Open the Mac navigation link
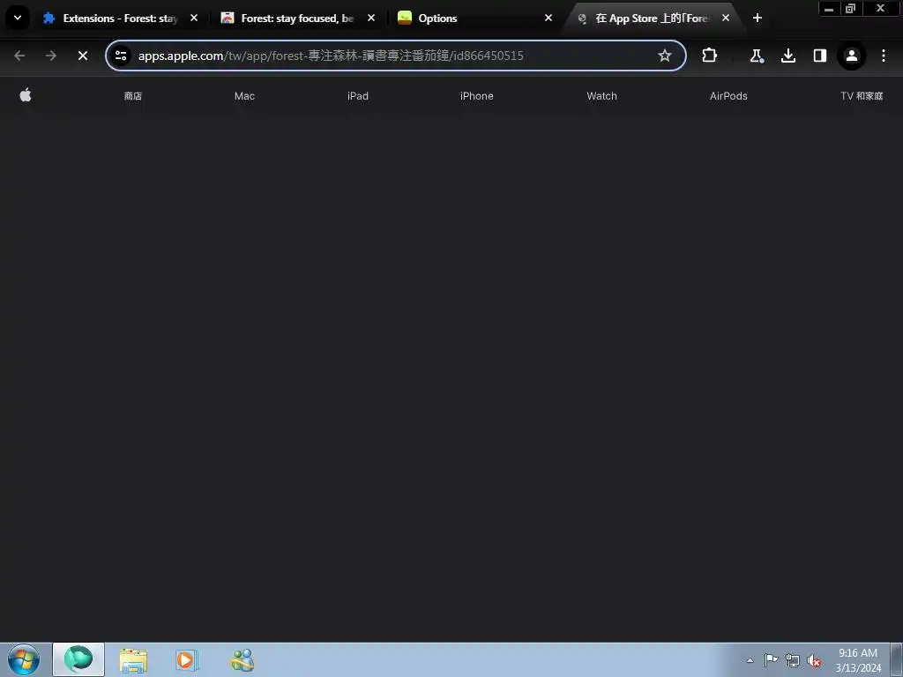Screen dimensions: 903x677 coord(244,96)
